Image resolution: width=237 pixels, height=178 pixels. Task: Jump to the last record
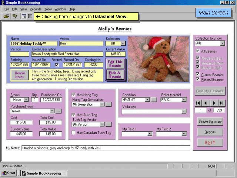(x=221, y=103)
